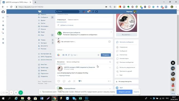Image resolution: width=179 pixels, height=101 pixels.
Task: Click Добавить описание link
Action: click(67, 25)
